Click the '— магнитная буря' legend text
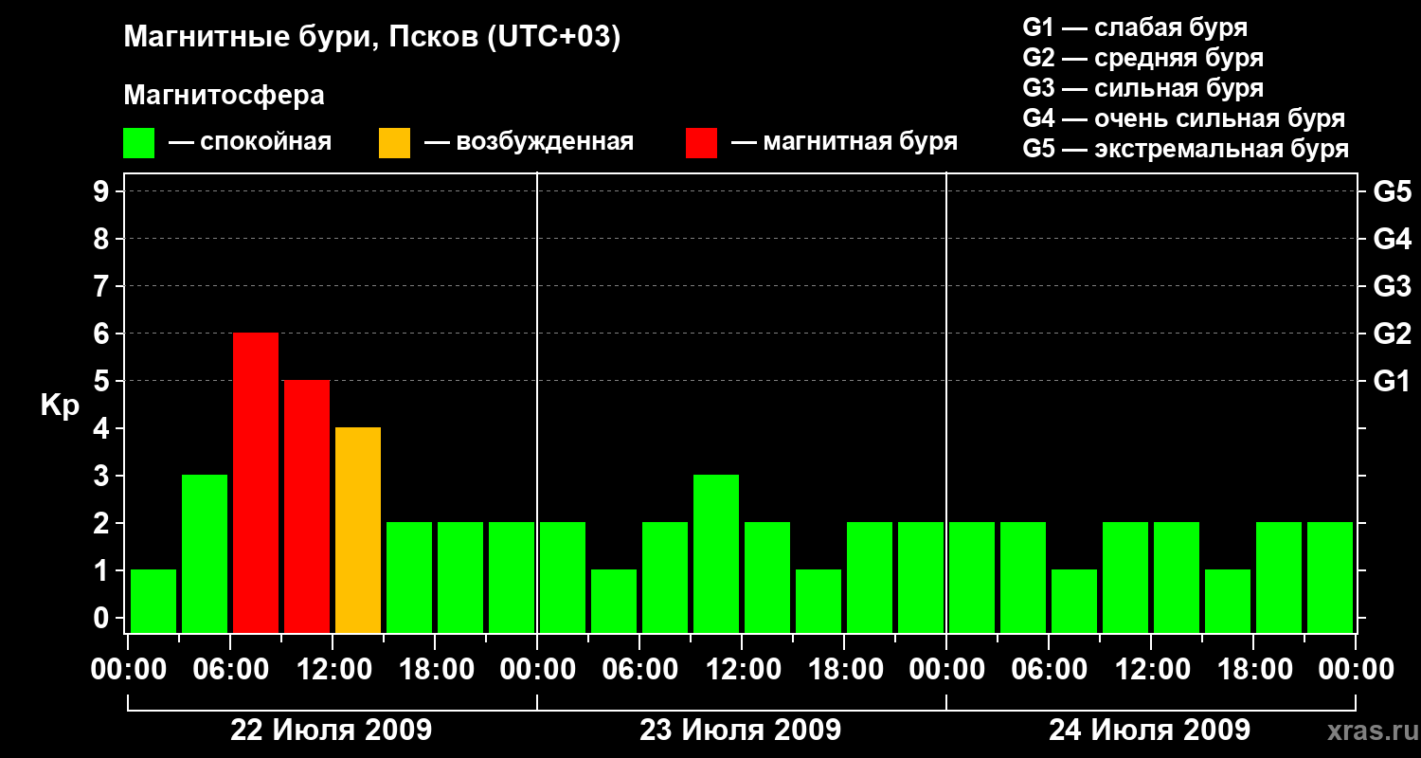The width and height of the screenshot is (1421, 758). [845, 143]
